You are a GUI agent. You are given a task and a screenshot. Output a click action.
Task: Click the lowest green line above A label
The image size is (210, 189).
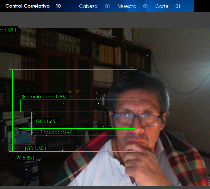(x=73, y=152)
